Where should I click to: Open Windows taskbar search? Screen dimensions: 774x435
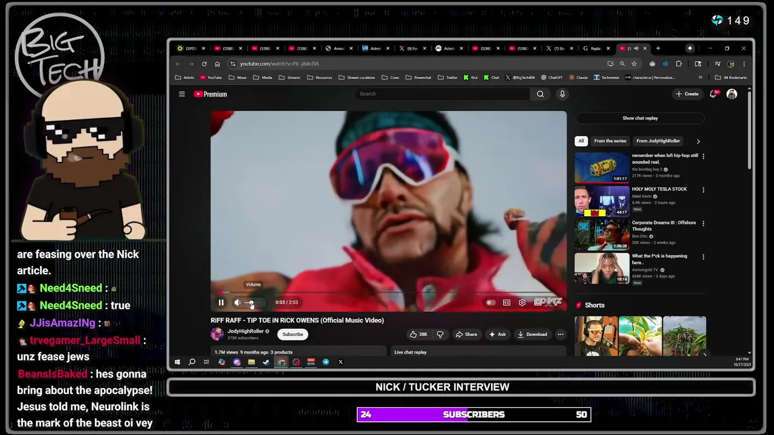pyautogui.click(x=192, y=362)
